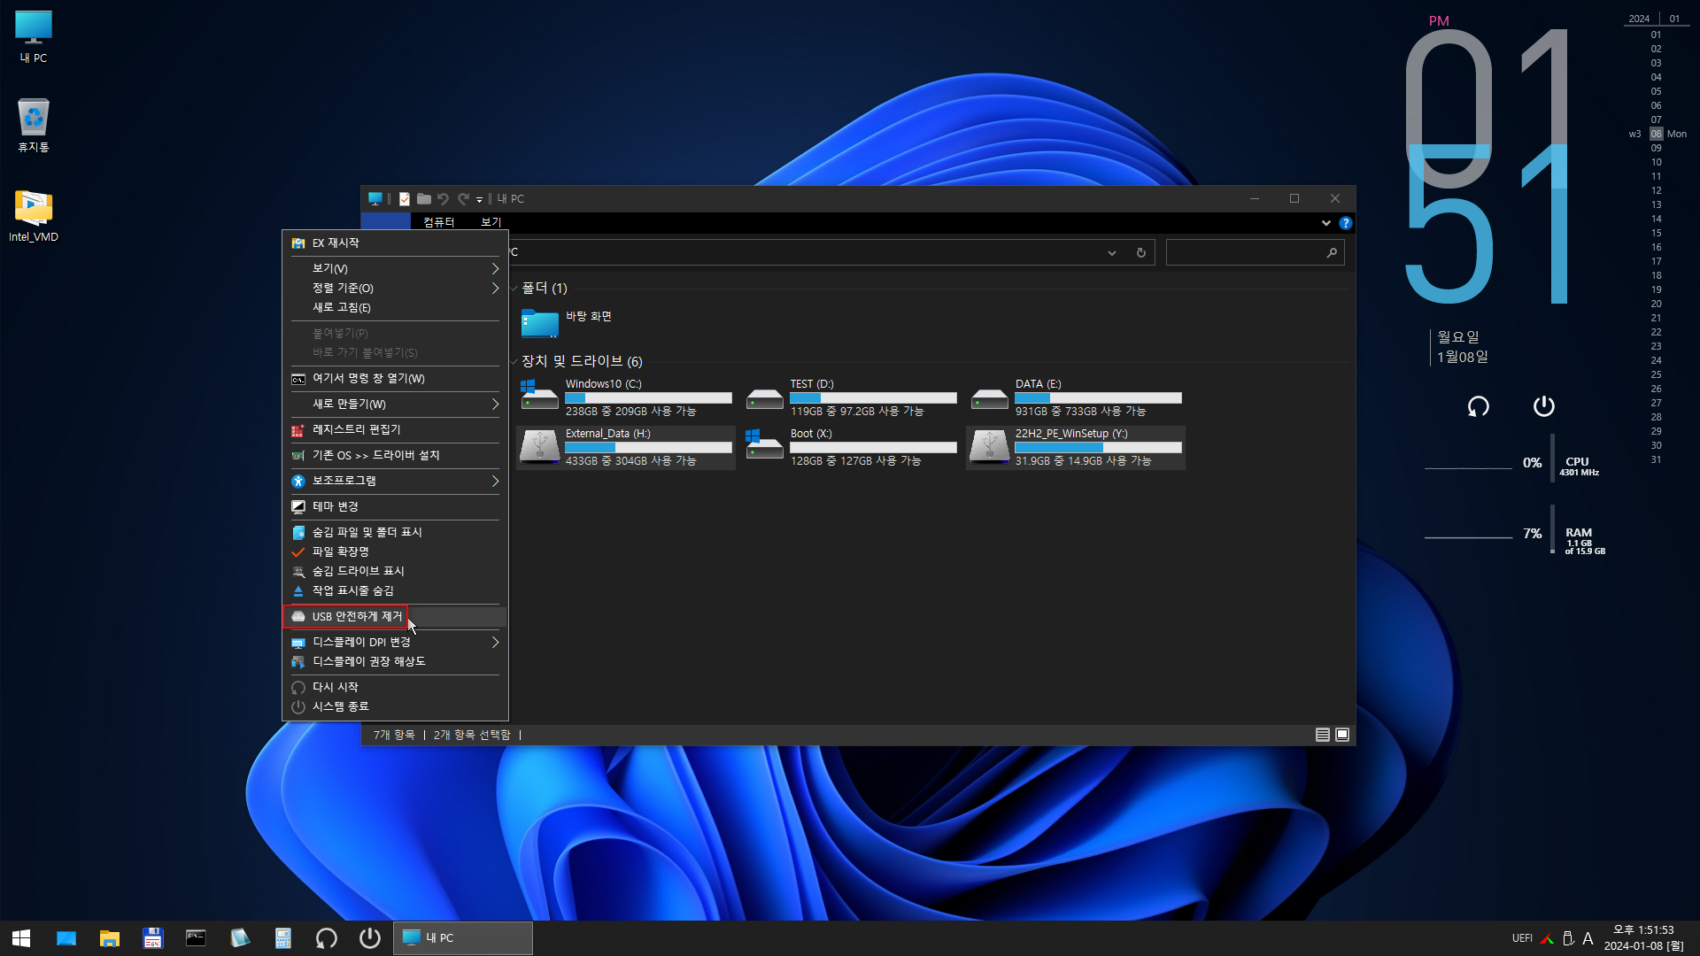1700x956 pixels.
Task: Click the 레지스트리 편집기 icon
Action: [x=298, y=430]
